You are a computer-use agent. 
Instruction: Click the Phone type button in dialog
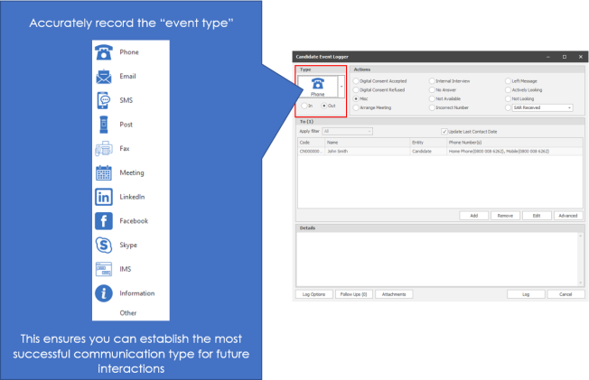pos(317,86)
